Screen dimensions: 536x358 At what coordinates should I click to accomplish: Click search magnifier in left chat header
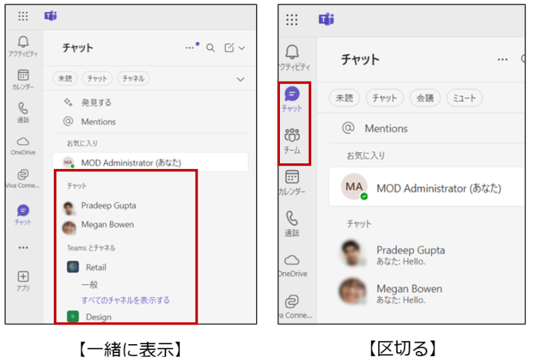click(x=211, y=48)
